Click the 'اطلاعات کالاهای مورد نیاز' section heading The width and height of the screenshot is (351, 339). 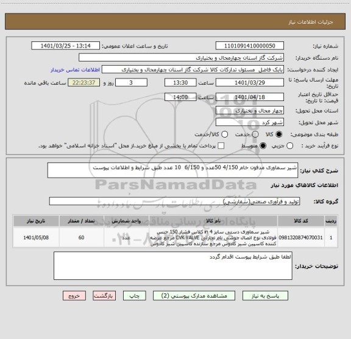(304, 185)
